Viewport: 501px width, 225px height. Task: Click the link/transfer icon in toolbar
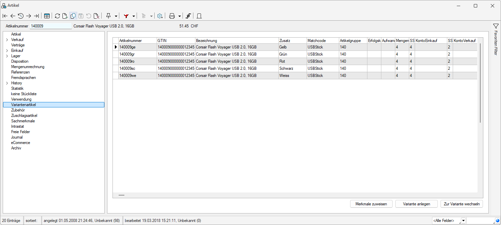[188, 16]
